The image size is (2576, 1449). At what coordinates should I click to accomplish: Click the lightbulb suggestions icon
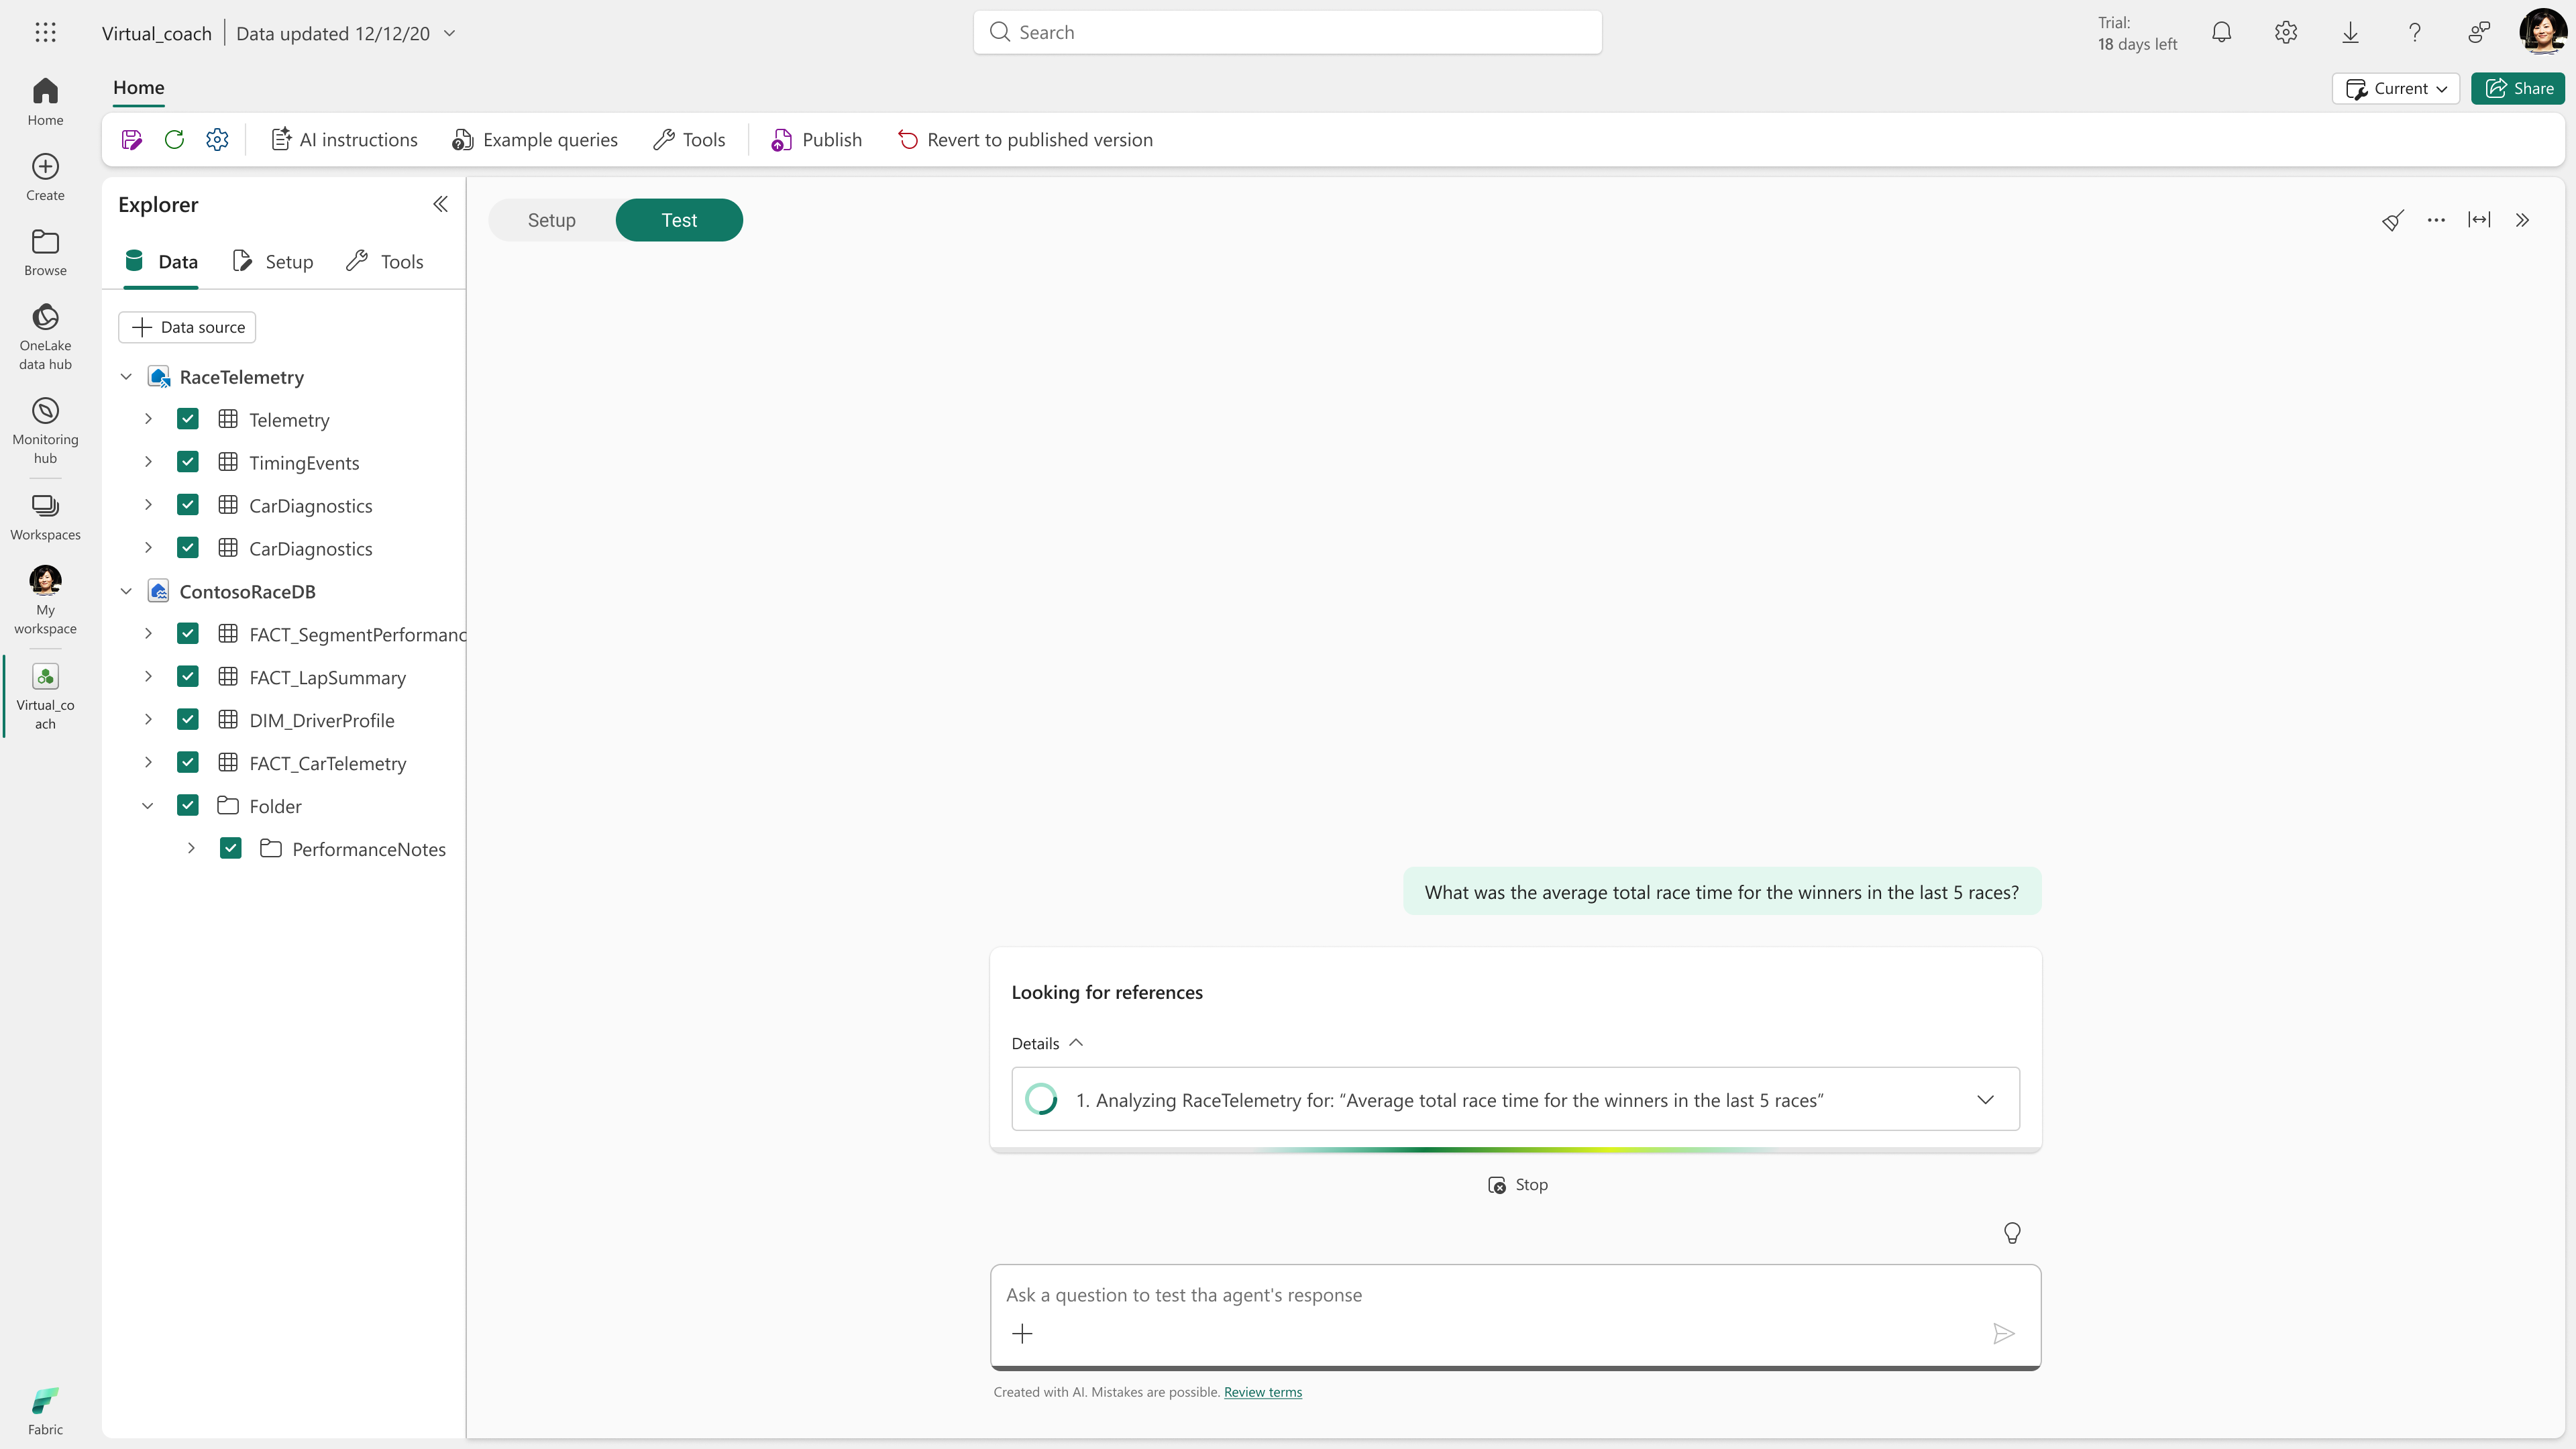click(x=2012, y=1233)
